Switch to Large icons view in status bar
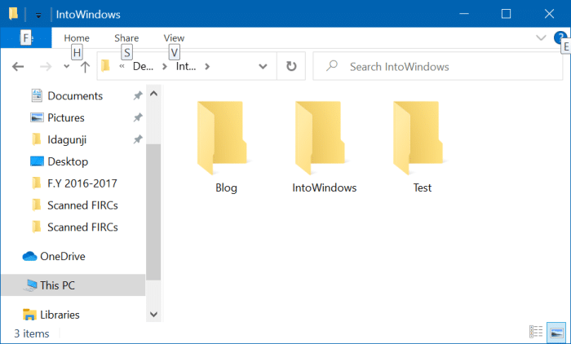The image size is (571, 344). (556, 333)
